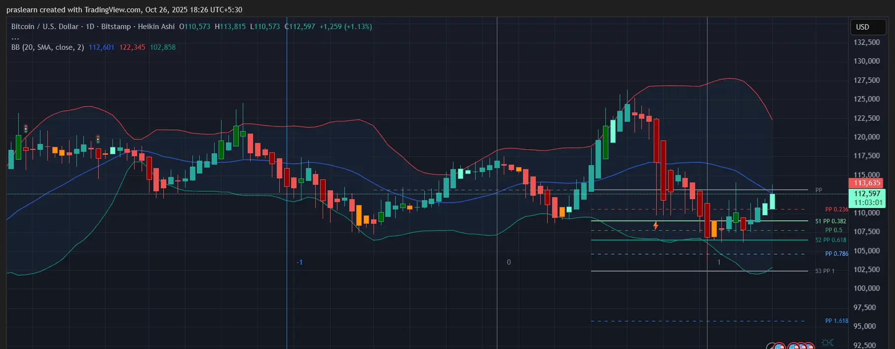Click the PP 0.236 pivot label
Screen dimensions: 895x349
pyautogui.click(x=837, y=209)
